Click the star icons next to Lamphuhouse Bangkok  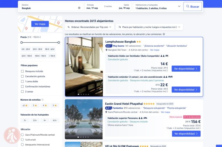click(x=139, y=42)
